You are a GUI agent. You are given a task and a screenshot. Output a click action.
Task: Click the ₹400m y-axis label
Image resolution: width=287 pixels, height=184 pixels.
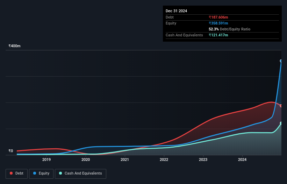pos(14,46)
